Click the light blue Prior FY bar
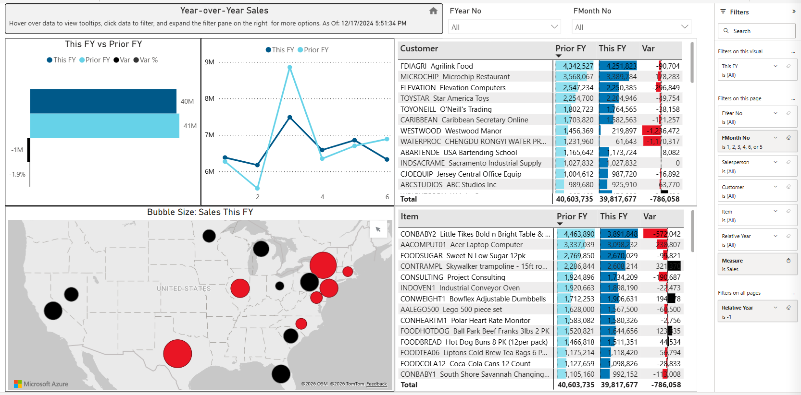The height and width of the screenshot is (395, 801). [x=105, y=126]
